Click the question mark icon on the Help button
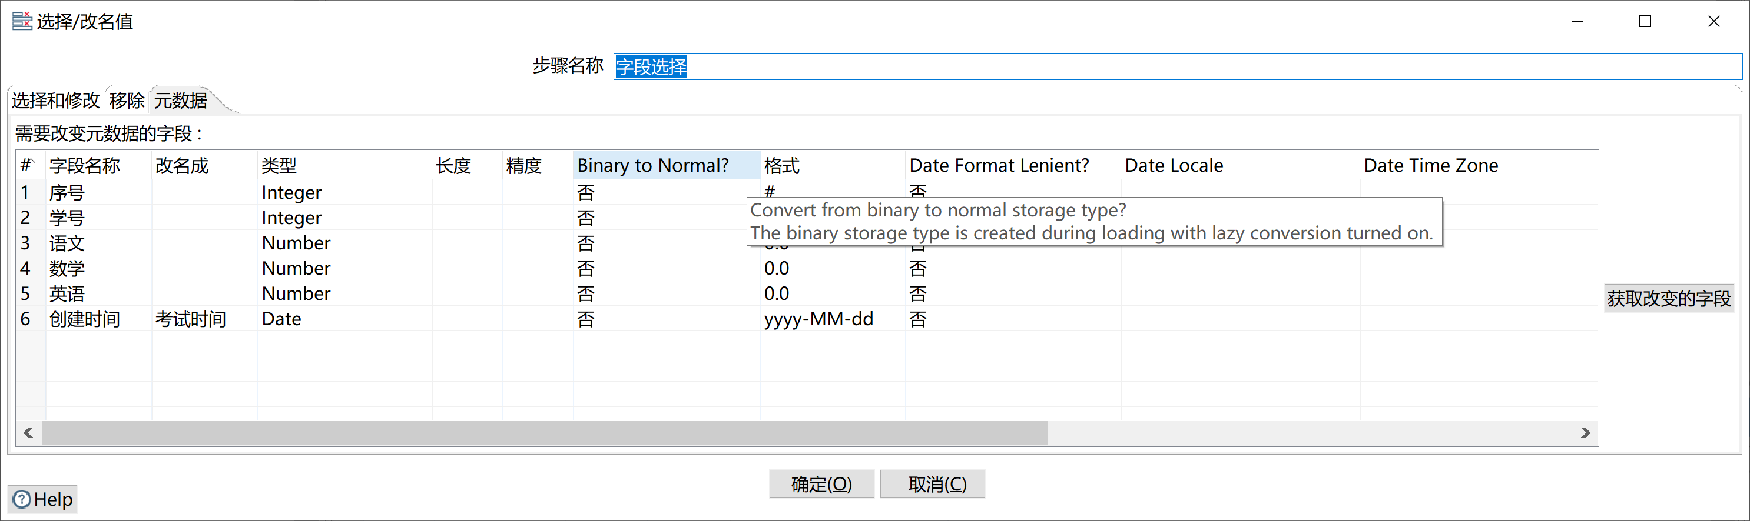Image resolution: width=1750 pixels, height=521 pixels. coord(21,499)
